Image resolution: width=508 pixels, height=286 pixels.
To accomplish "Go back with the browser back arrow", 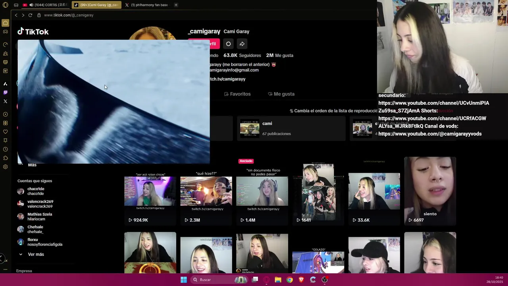I will click(x=16, y=15).
